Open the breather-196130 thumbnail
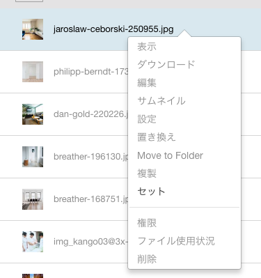This screenshot has width=261, height=278. click(x=33, y=157)
